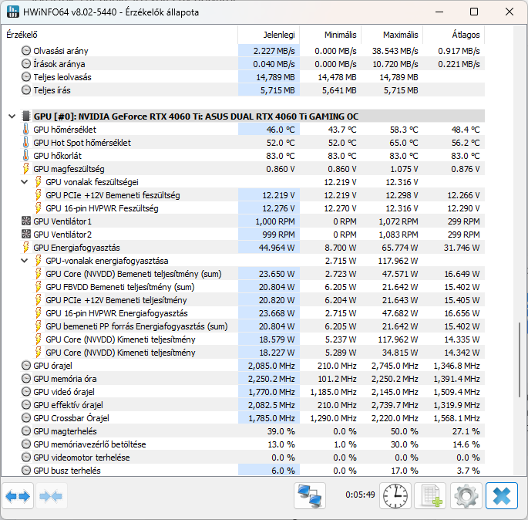The height and width of the screenshot is (520, 528).
Task: Click the clock reset timer button
Action: point(395,496)
